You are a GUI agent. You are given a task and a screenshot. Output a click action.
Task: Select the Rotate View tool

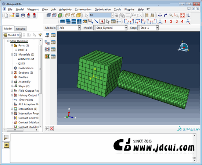[166, 15]
